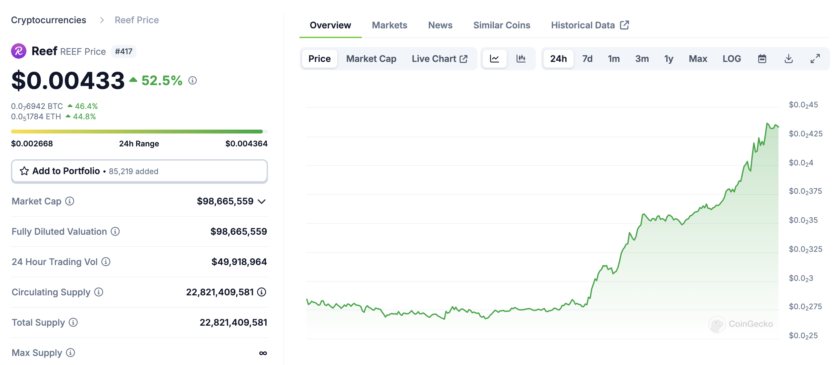Toggle the LOG scale option
The height and width of the screenshot is (365, 837).
[731, 58]
